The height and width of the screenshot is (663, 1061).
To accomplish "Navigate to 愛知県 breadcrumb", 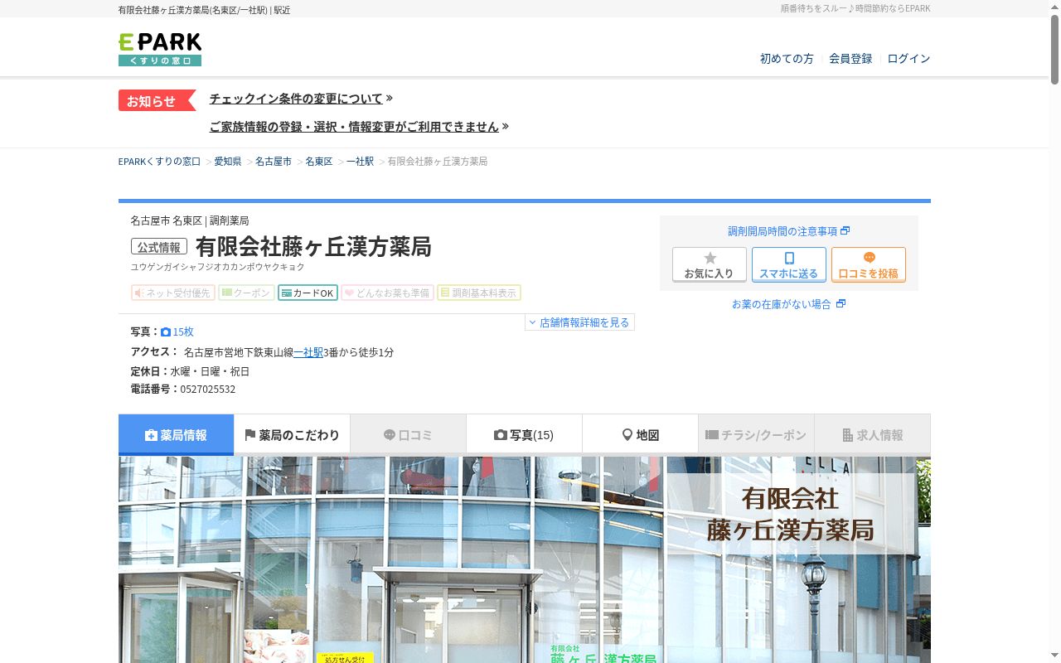I will click(x=228, y=162).
